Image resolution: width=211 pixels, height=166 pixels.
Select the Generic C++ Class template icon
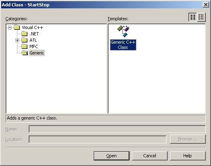123,31
